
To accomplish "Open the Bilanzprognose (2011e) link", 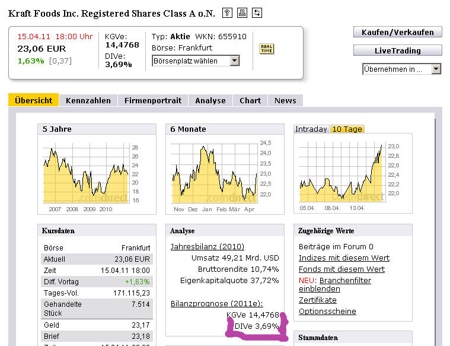I will (216, 303).
